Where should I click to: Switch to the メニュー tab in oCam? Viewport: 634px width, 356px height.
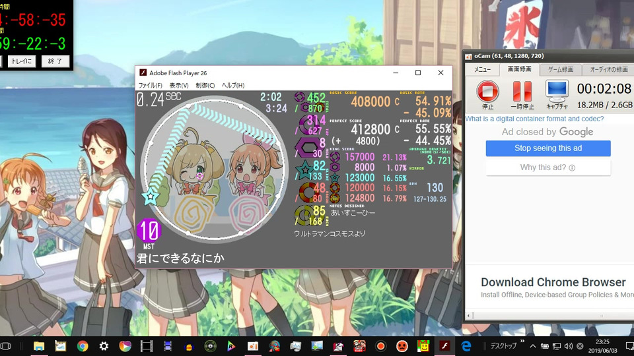[x=482, y=69]
